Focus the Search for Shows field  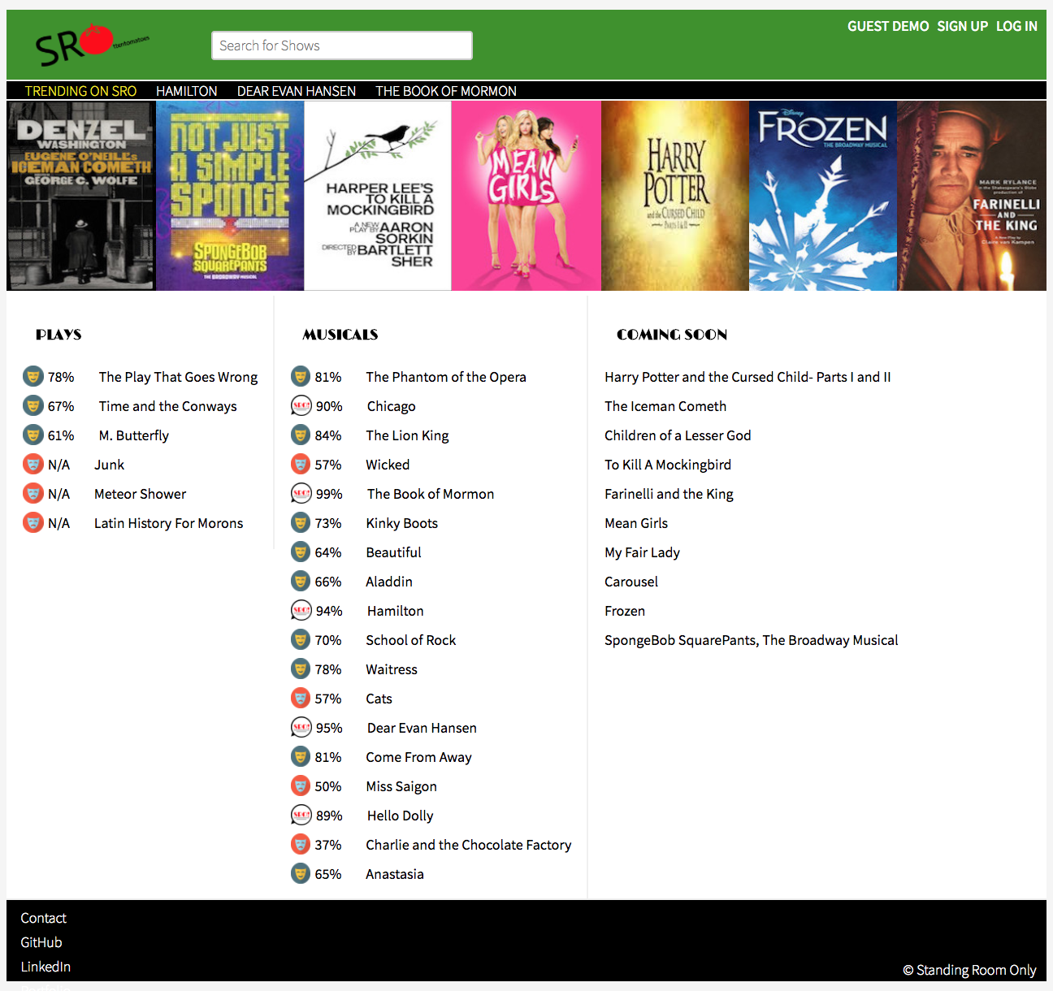coord(342,45)
